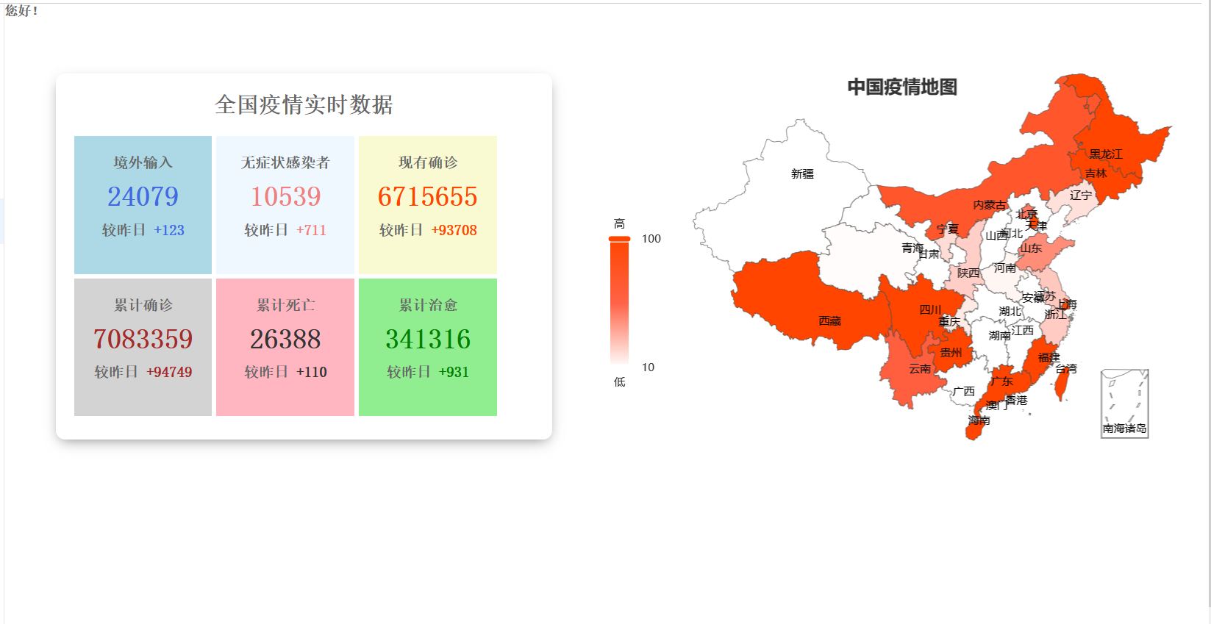Click the +110 daily change value

click(312, 372)
